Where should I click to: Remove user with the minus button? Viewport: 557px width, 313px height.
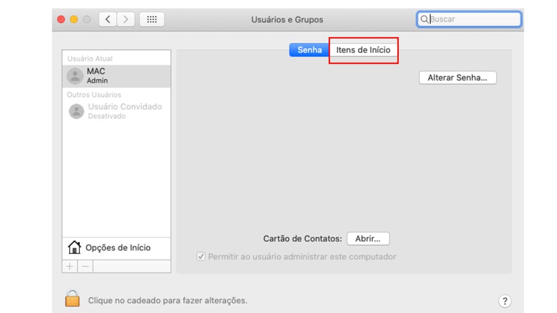pos(85,266)
